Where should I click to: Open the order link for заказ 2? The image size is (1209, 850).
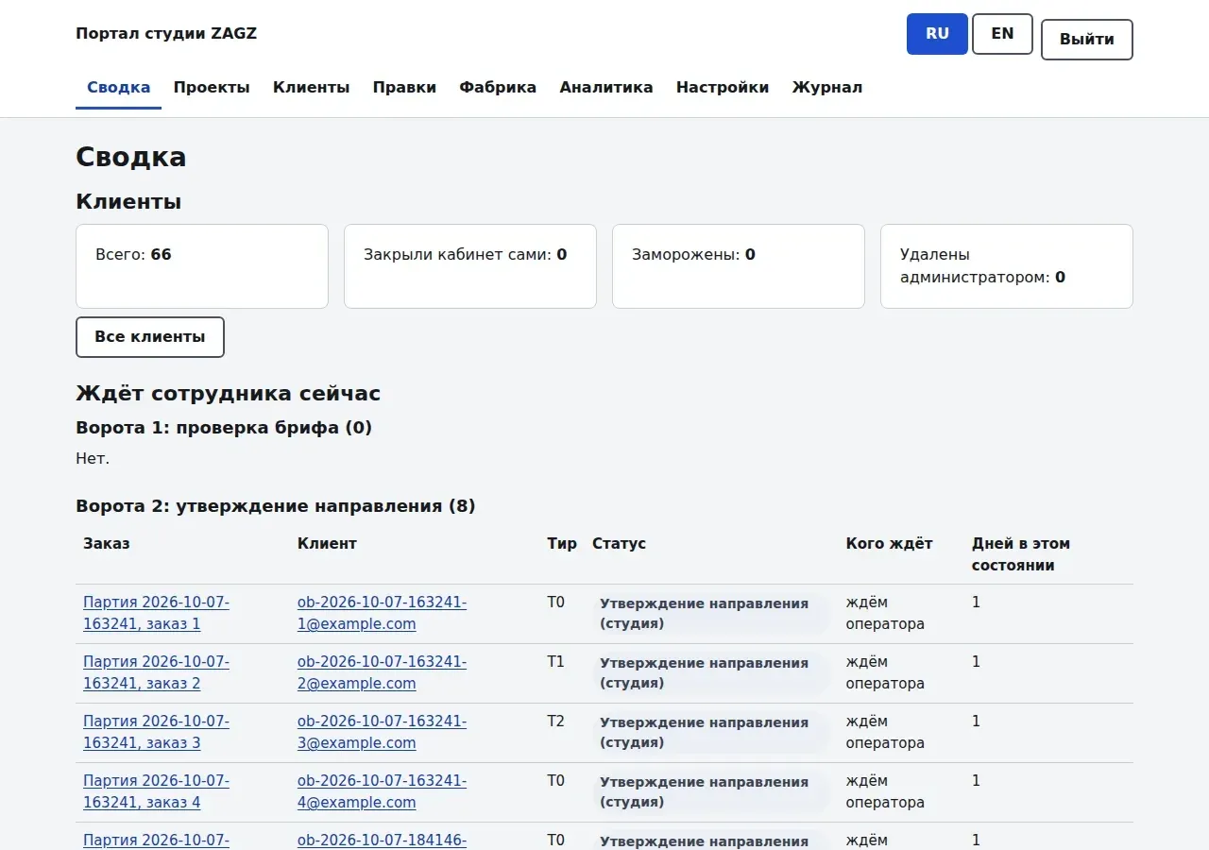[x=156, y=672]
